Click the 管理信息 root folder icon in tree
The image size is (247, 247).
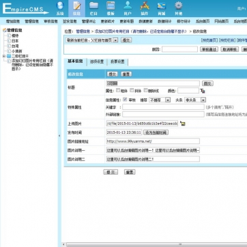coord(4,30)
